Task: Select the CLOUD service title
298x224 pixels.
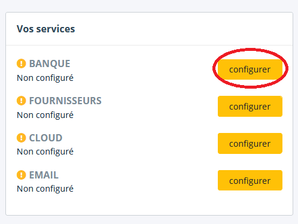Action: coord(46,138)
